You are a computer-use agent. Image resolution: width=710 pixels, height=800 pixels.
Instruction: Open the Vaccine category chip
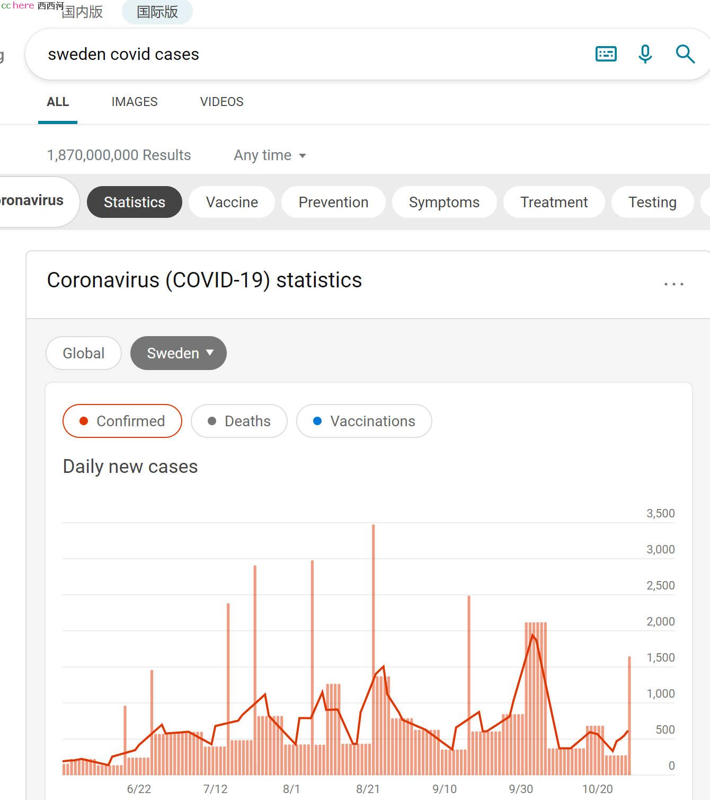[x=232, y=202]
